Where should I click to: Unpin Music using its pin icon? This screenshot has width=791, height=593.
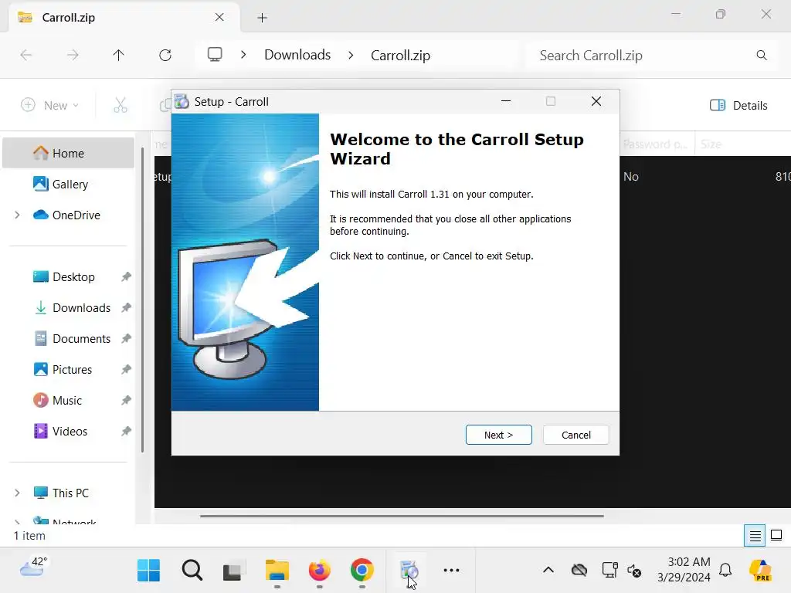click(126, 401)
